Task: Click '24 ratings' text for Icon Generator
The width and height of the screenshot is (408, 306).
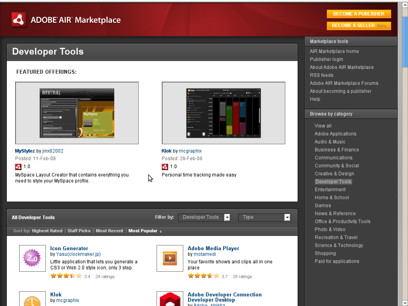Action: click(105, 277)
